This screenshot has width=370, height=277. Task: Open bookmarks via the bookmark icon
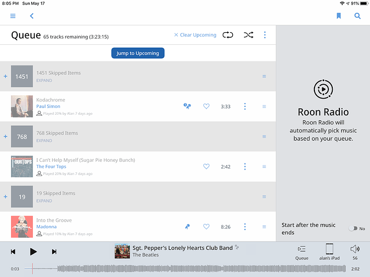click(339, 16)
